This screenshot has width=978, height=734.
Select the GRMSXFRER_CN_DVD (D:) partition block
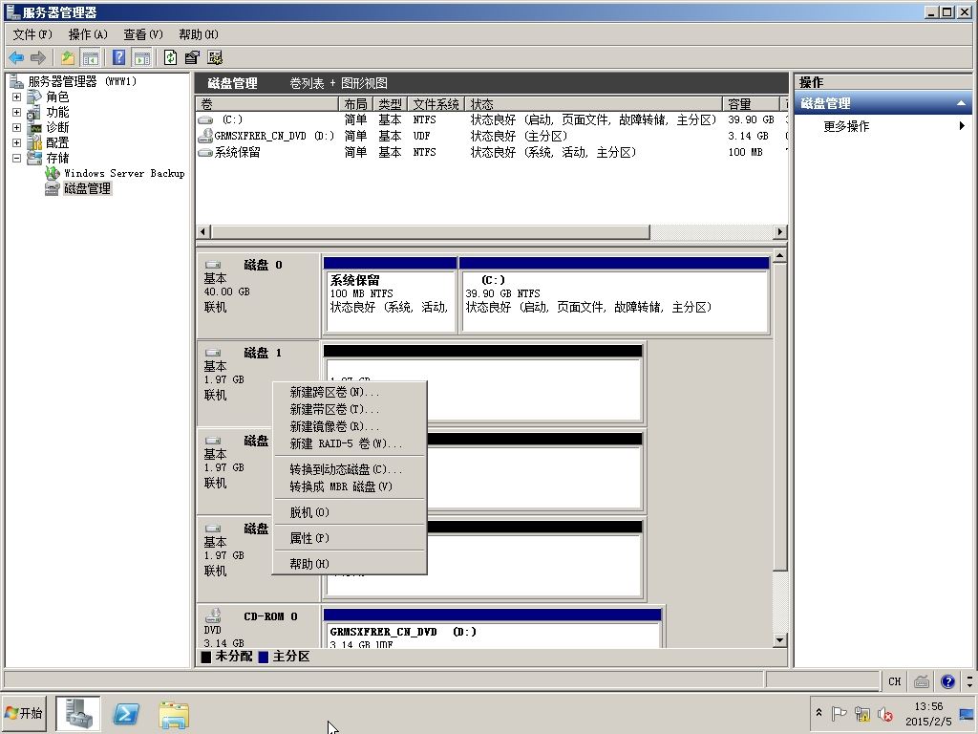coord(492,629)
